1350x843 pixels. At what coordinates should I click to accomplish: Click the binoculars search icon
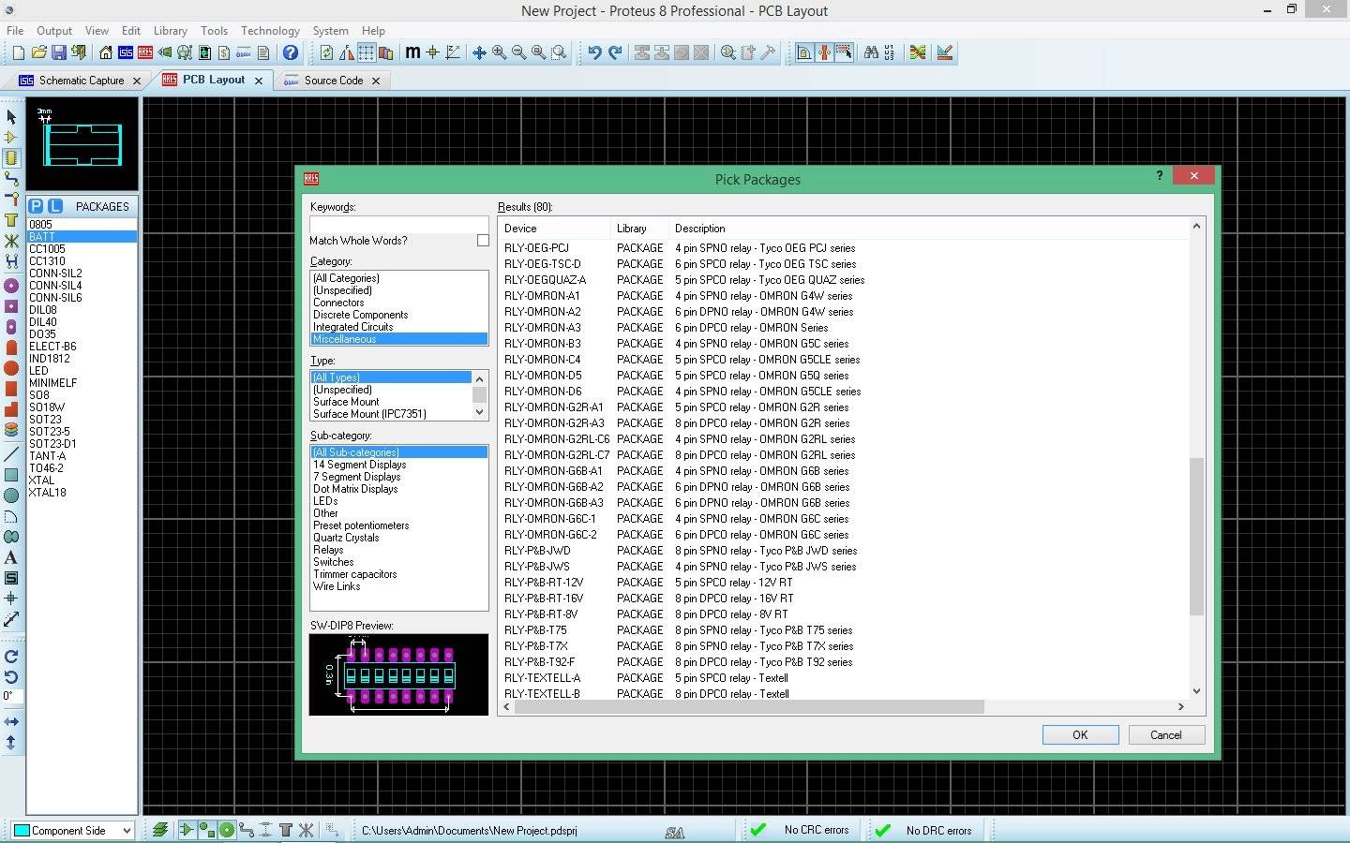point(871,52)
